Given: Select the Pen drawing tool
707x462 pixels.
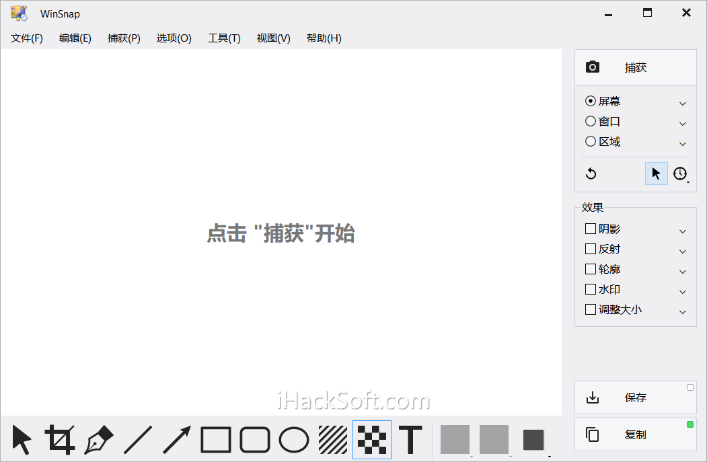Looking at the screenshot, I should click(99, 439).
